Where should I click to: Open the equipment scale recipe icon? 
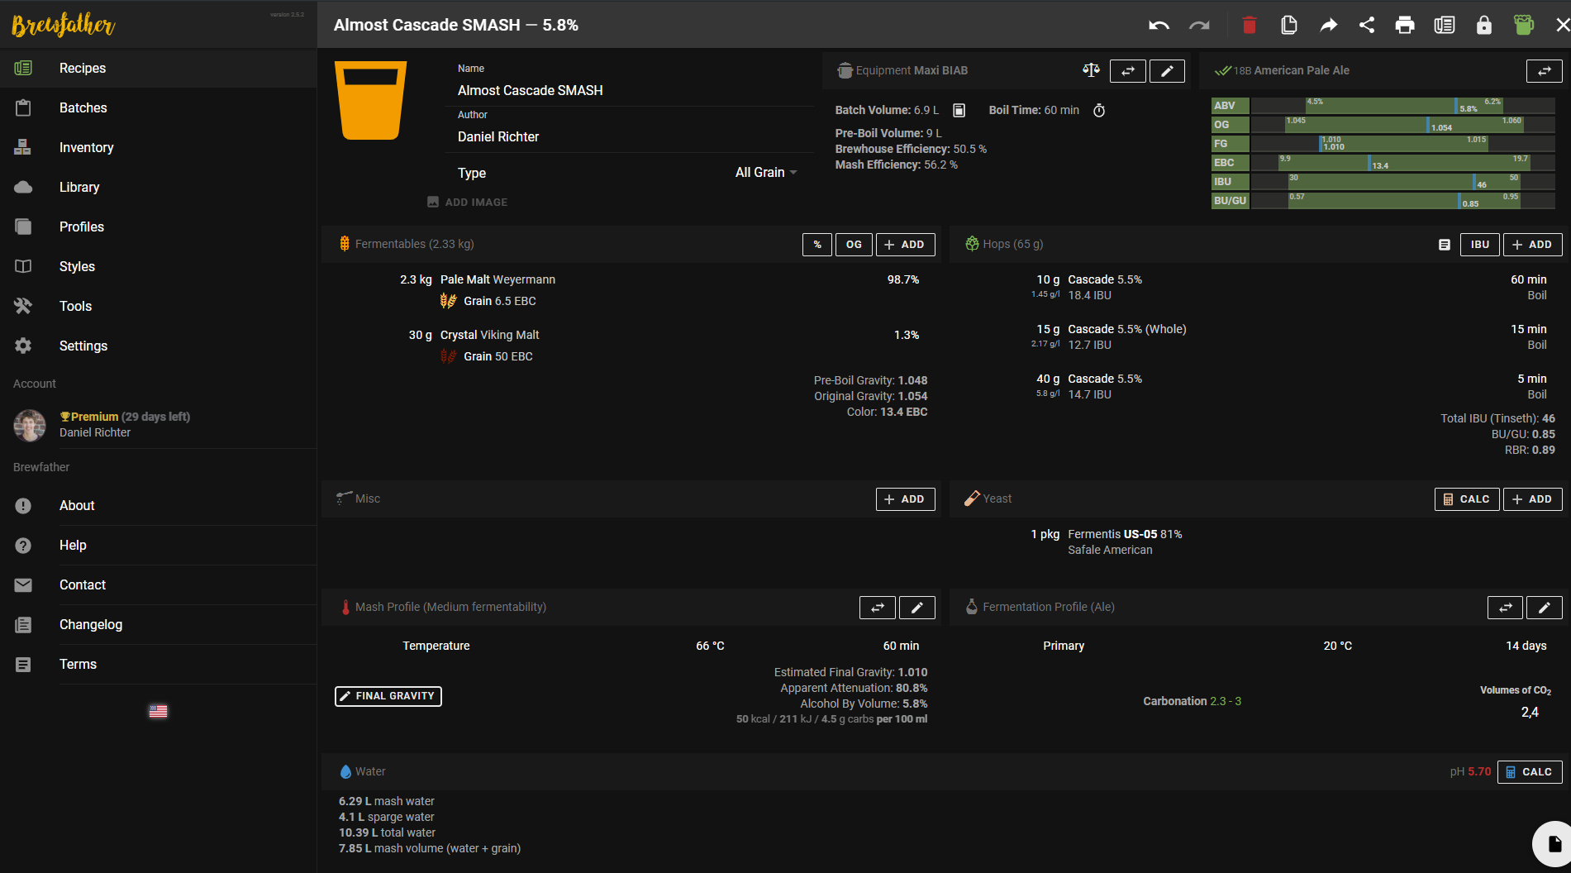[1091, 70]
